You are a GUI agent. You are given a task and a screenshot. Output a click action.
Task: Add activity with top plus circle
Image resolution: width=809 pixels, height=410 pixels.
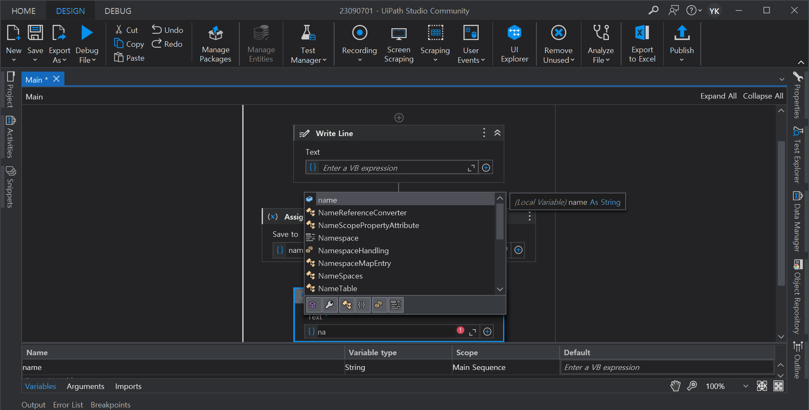point(399,118)
